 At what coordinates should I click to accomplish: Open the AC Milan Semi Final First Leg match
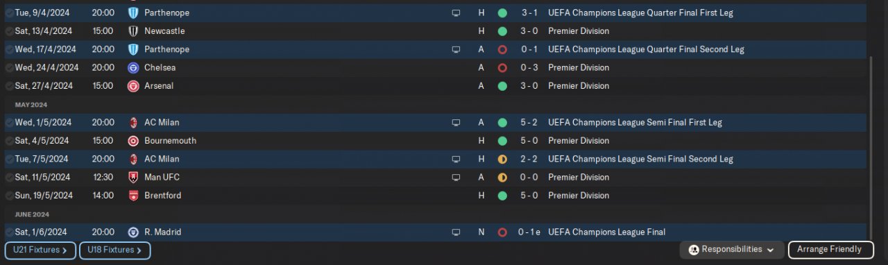point(435,123)
